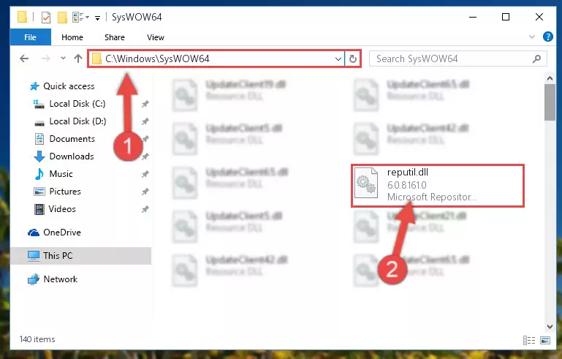The image size is (562, 359).
Task: Open the view layout toolbar dropdown
Action: (x=80, y=18)
